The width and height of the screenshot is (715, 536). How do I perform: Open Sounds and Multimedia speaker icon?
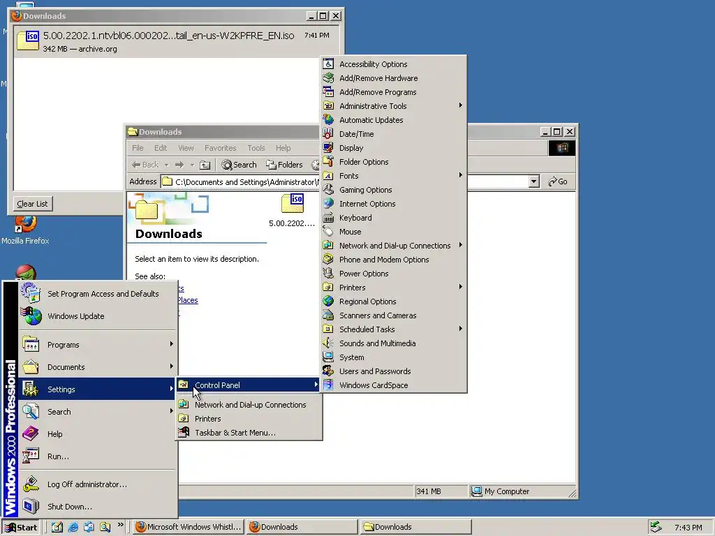(328, 343)
